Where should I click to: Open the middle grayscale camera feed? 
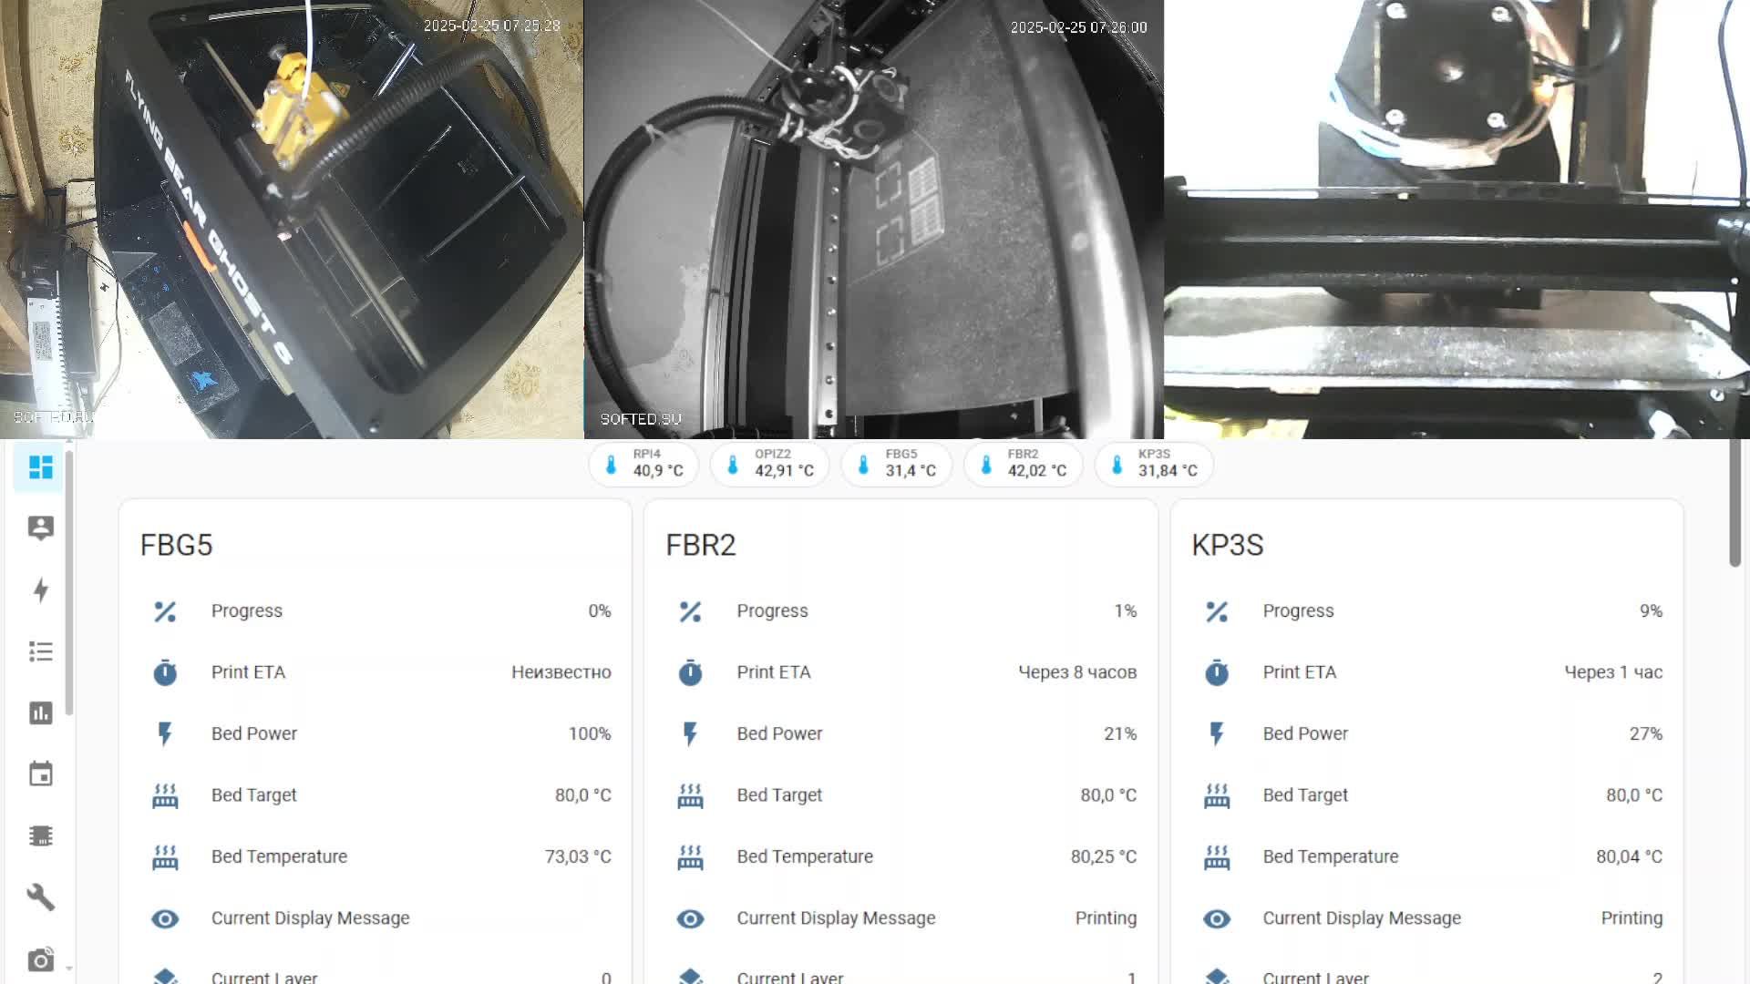click(873, 219)
